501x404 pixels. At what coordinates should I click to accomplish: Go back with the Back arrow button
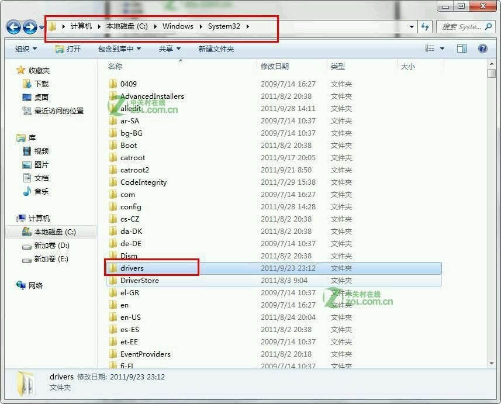[x=13, y=27]
